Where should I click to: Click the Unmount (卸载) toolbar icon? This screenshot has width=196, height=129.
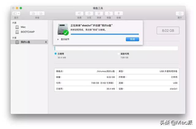coord(119,13)
